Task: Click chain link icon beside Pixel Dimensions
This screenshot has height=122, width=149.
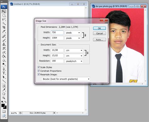Action: point(85,35)
